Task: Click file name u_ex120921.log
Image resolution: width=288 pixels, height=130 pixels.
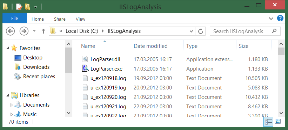Action: [x=108, y=106]
